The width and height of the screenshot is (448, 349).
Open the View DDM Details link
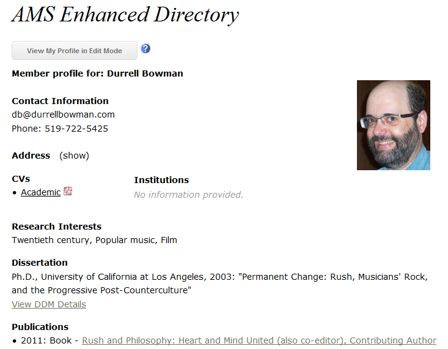49,304
